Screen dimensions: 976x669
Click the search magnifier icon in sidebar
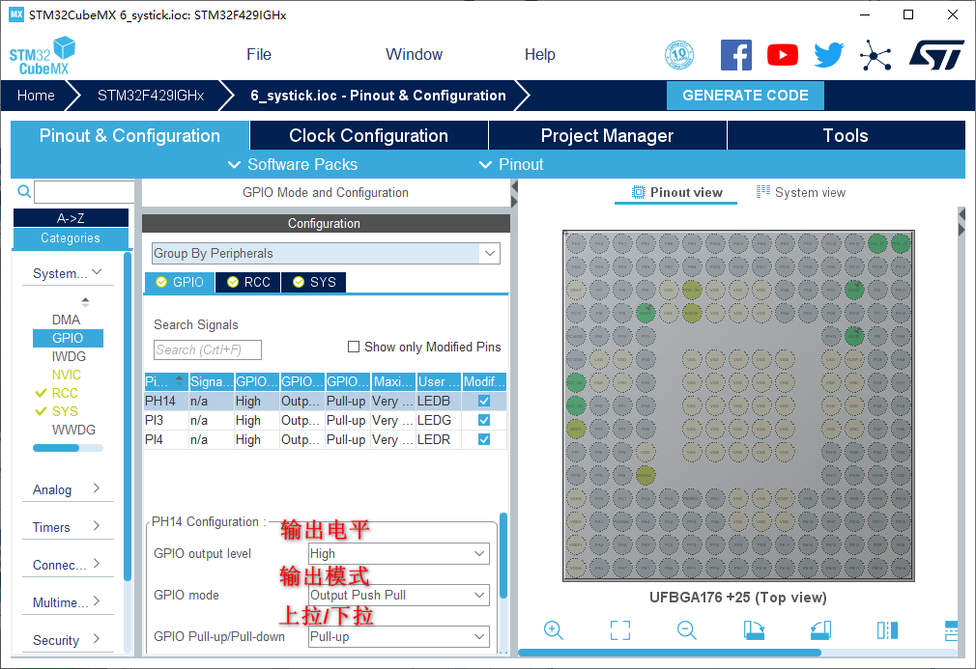pos(25,192)
